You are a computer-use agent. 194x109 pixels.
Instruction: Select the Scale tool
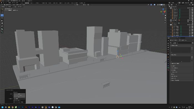point(2,21)
